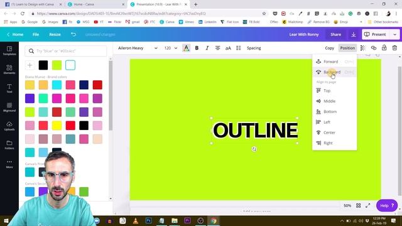Select Forward in Position menu
The height and width of the screenshot is (226, 402).
335,62
